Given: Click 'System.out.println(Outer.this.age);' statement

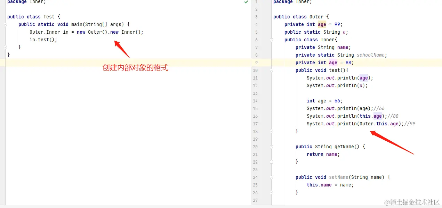Looking at the screenshot, I should pos(355,124).
